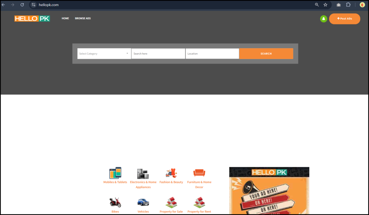Bookmark the page with the star icon
Screen dimensions: 369x215
325,5
